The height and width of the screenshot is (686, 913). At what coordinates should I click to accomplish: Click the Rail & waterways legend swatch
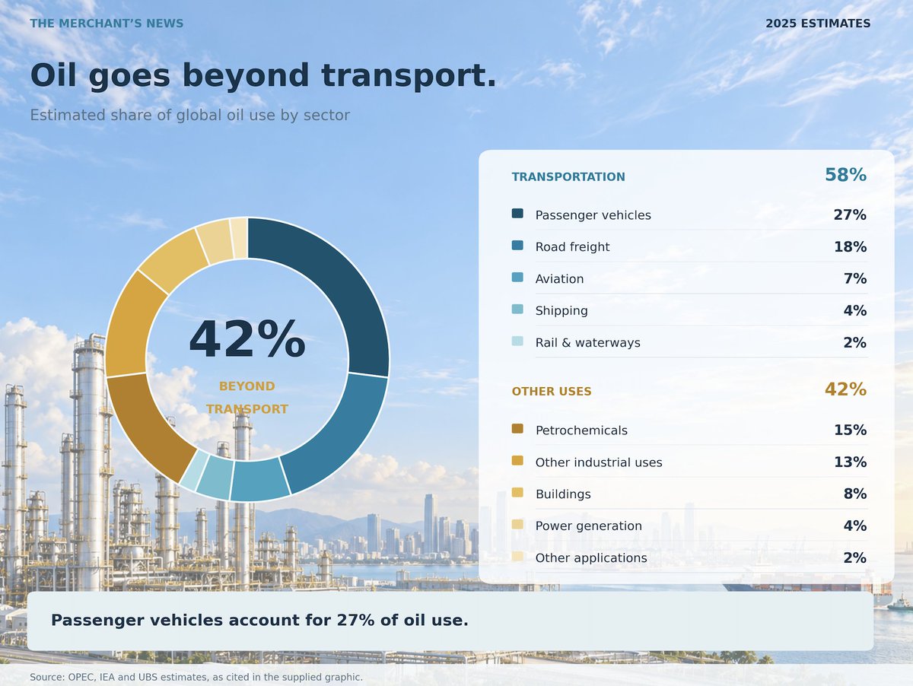pyautogui.click(x=517, y=342)
